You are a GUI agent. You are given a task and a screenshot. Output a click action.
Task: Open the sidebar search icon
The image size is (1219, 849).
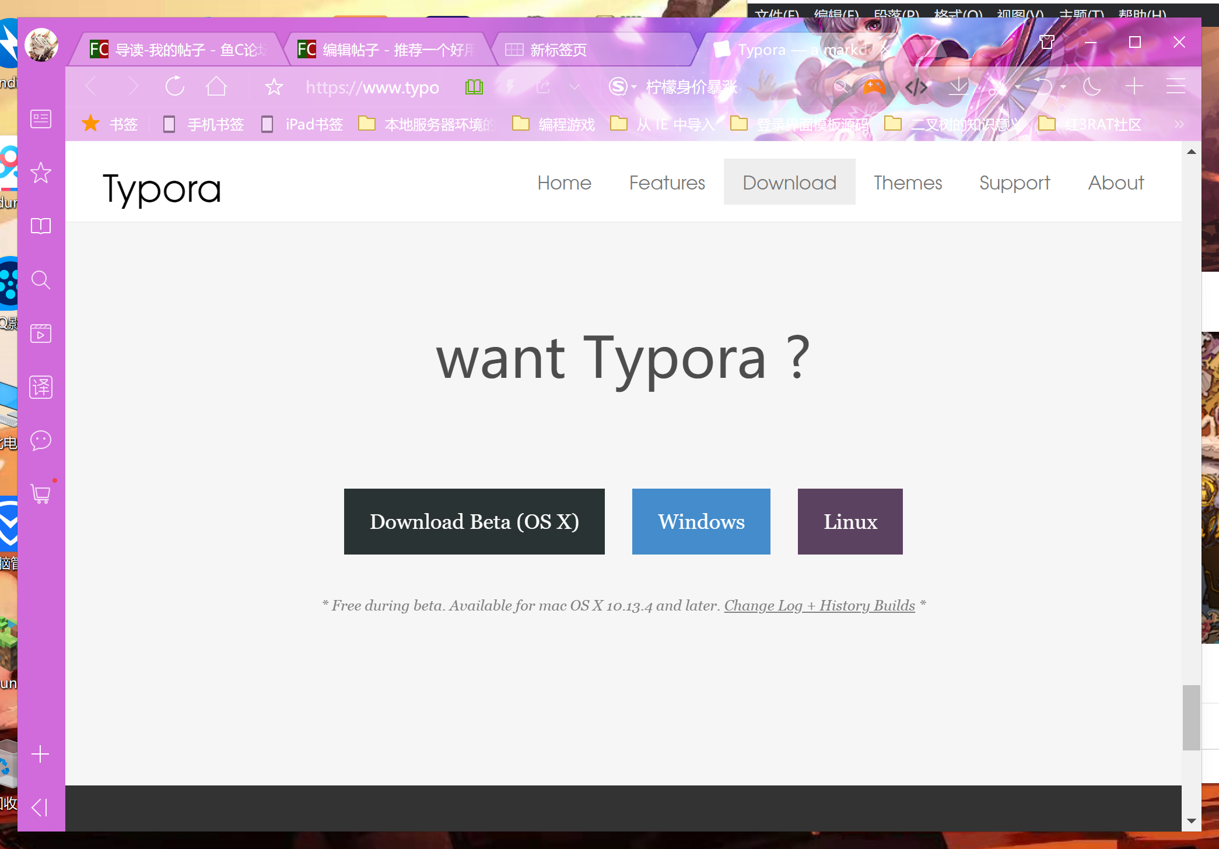point(41,280)
